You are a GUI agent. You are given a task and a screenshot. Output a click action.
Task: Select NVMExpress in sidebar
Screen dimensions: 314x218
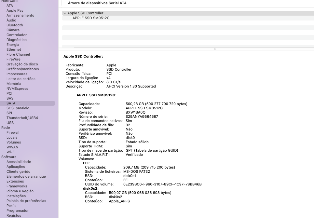17,89
